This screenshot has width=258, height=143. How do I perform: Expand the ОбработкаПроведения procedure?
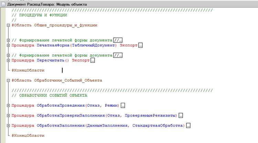8,105
